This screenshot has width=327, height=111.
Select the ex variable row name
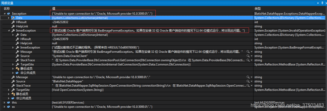pyautogui.click(x=13, y=107)
